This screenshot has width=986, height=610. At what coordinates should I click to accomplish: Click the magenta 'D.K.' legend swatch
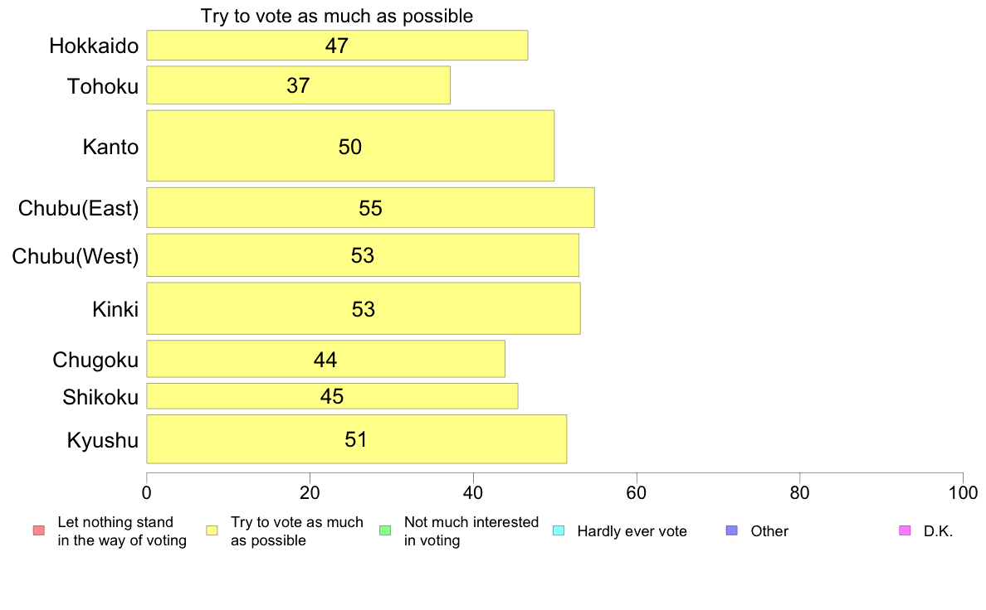tap(905, 530)
